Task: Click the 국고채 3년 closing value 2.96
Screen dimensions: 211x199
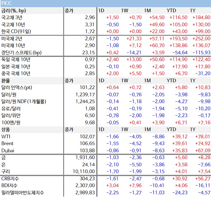Action: point(90,18)
